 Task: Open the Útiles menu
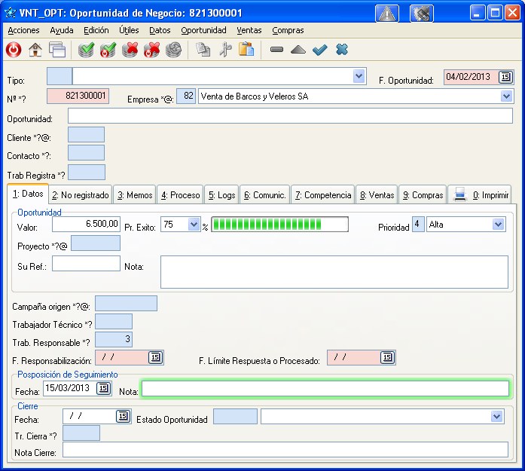pos(129,30)
